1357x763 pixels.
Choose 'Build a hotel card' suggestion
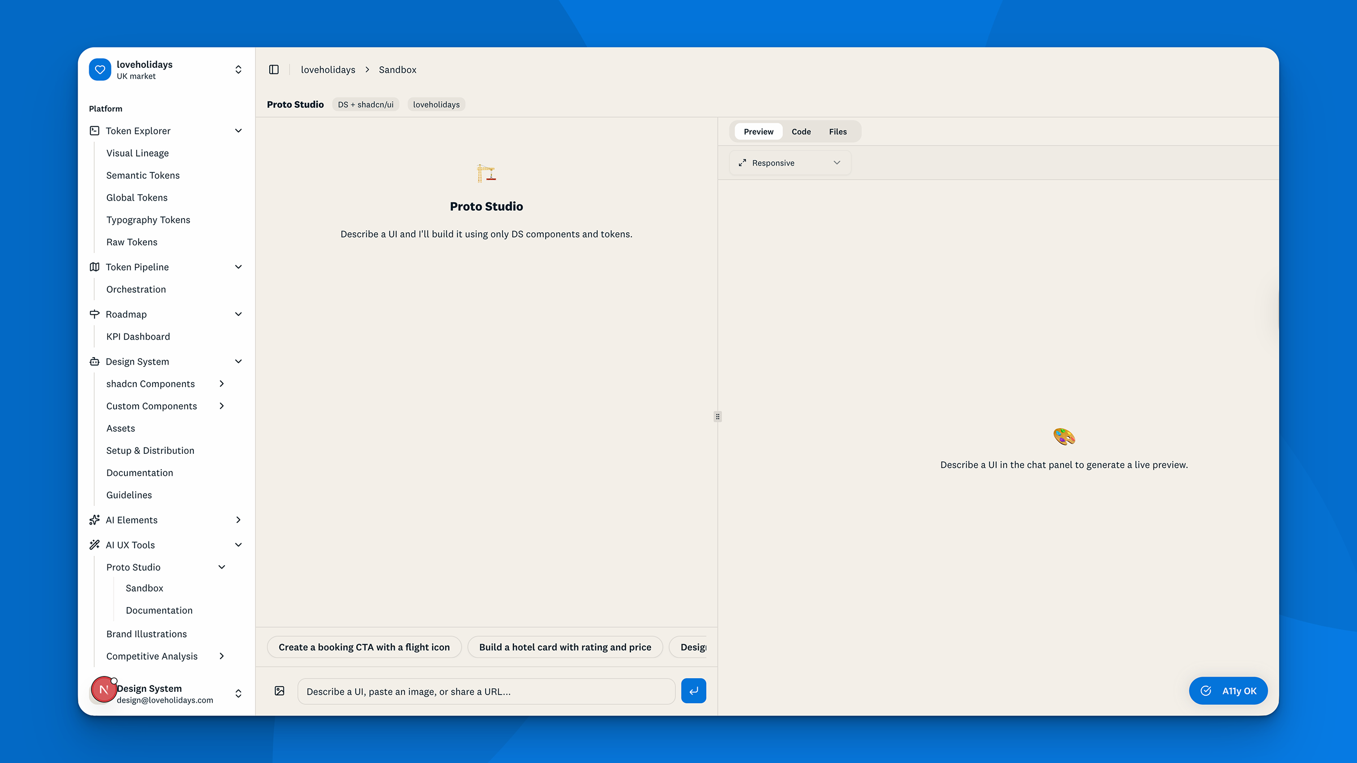tap(565, 647)
